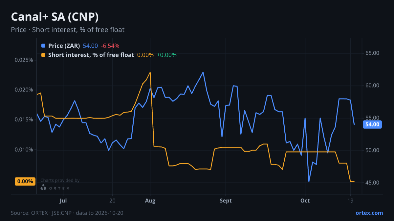Click the blue Price (ZAR) legend swatch
Viewport: 394px width, 221px height.
tap(43, 46)
